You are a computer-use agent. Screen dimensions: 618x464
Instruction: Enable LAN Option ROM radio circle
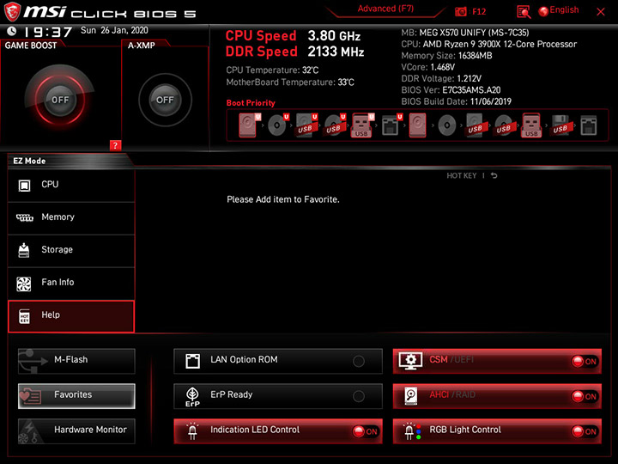pos(359,361)
